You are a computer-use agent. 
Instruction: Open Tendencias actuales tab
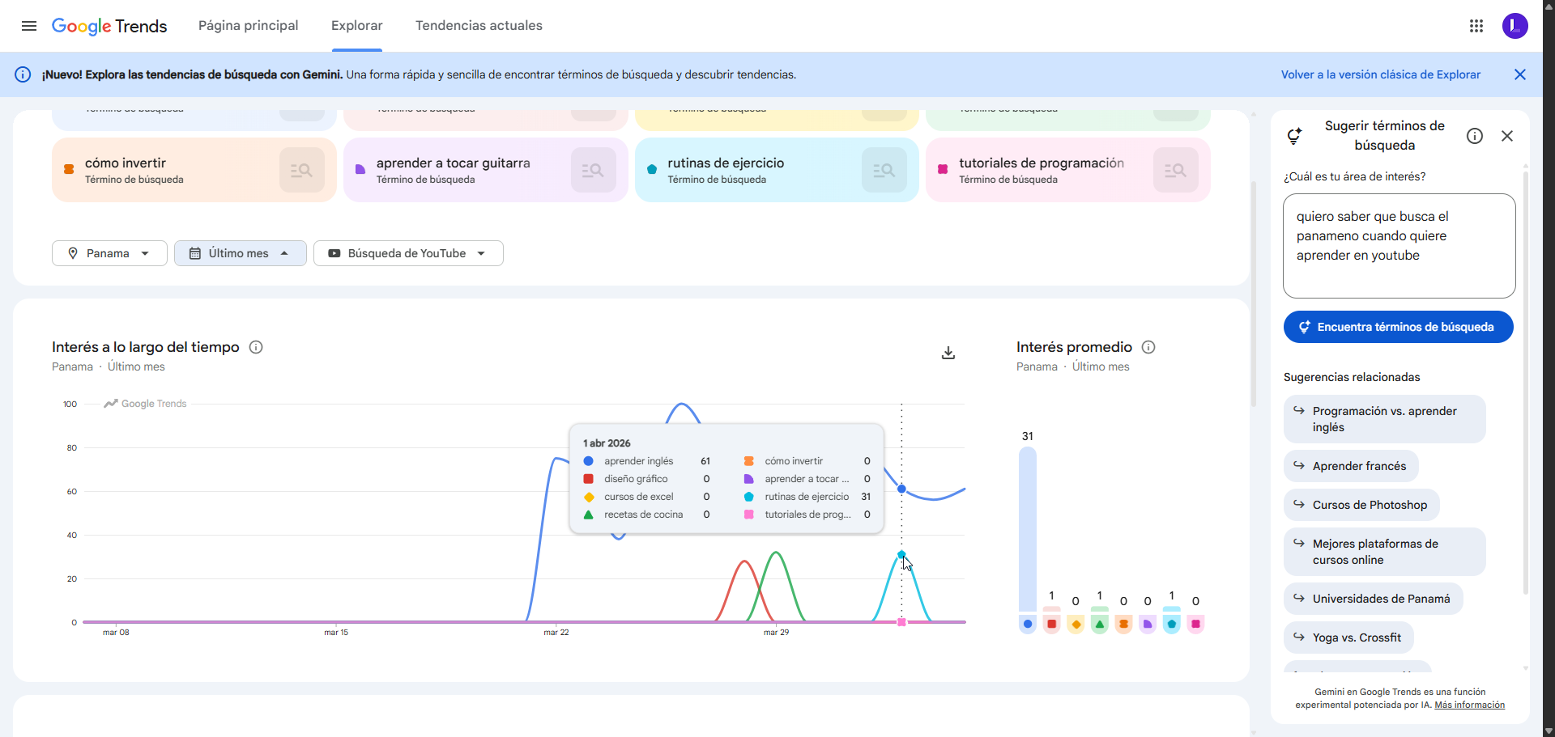(x=479, y=26)
